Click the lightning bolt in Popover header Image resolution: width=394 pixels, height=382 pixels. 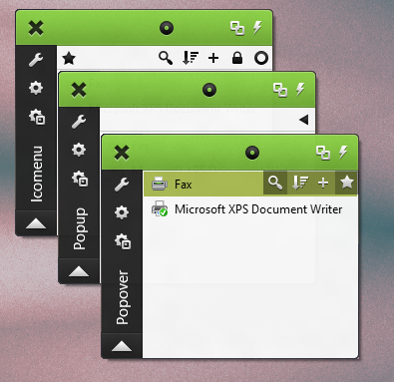[x=343, y=153]
